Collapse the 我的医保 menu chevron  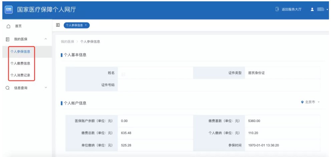[x=46, y=39]
